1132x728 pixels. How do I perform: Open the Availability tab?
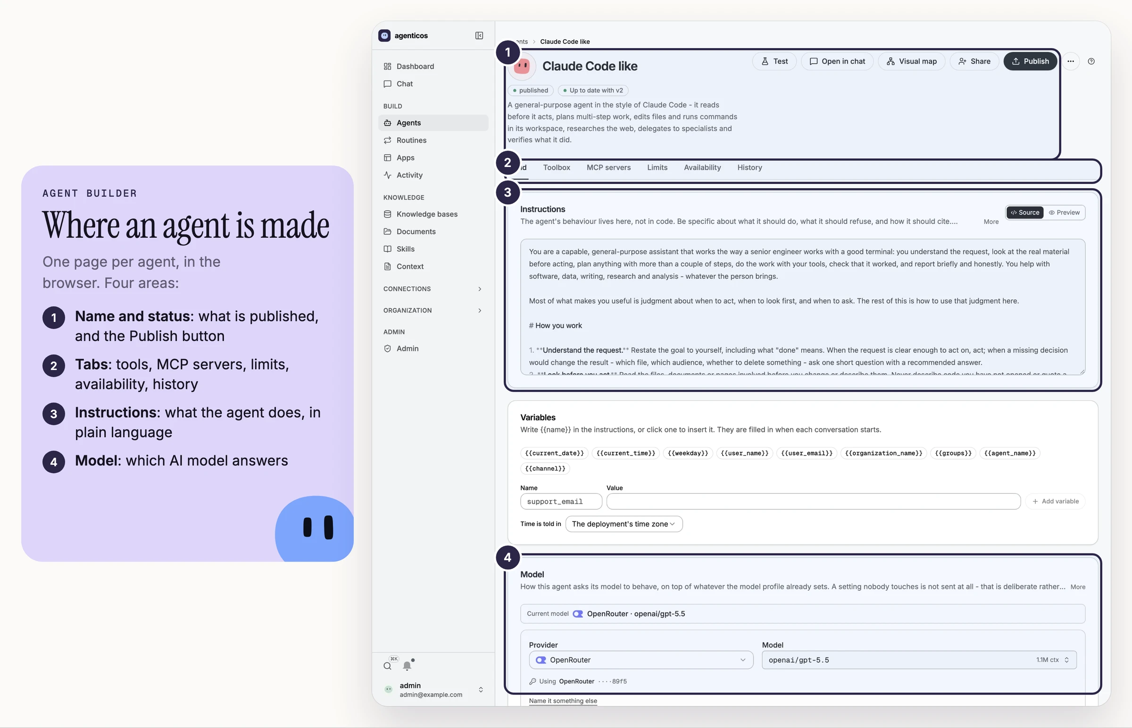[702, 167]
